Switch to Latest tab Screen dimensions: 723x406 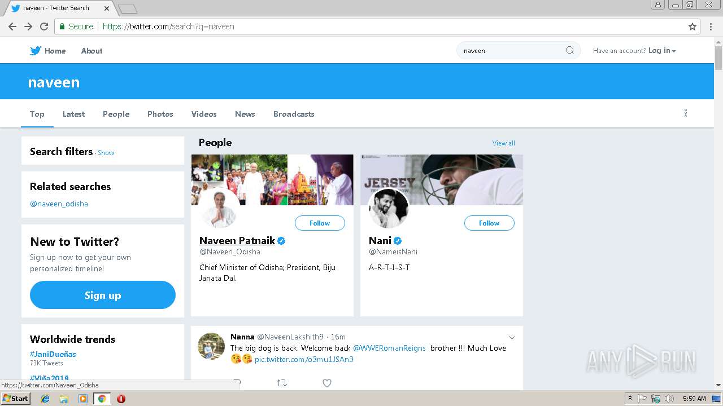coord(73,114)
